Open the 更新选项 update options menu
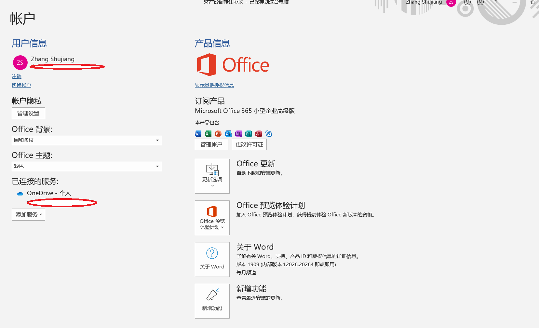 coord(212,176)
